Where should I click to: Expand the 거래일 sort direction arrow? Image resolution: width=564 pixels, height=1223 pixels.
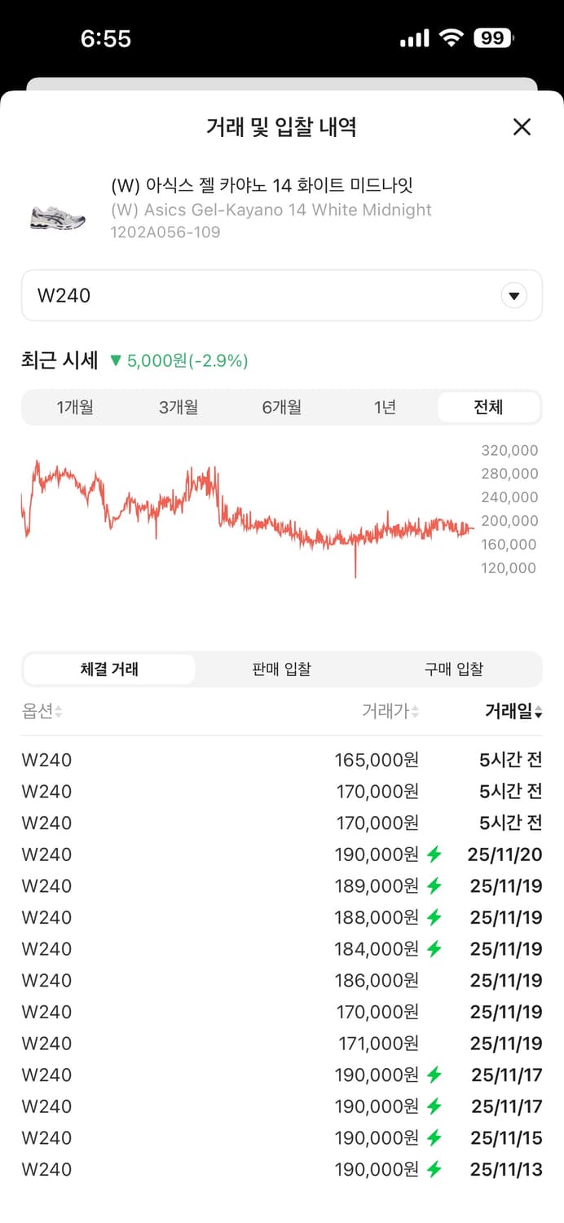[x=538, y=711]
